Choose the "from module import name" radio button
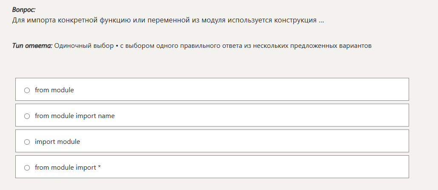The image size is (438, 190). pyautogui.click(x=27, y=116)
